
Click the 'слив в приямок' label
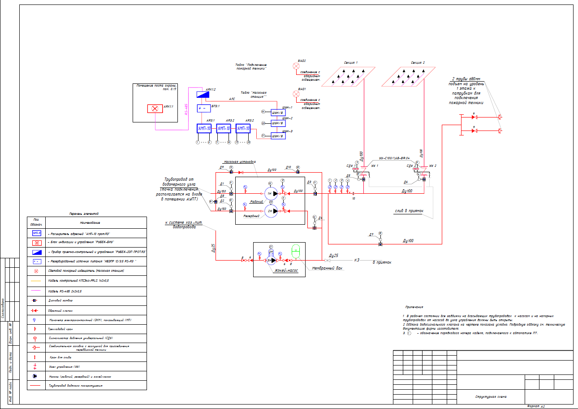click(x=409, y=210)
